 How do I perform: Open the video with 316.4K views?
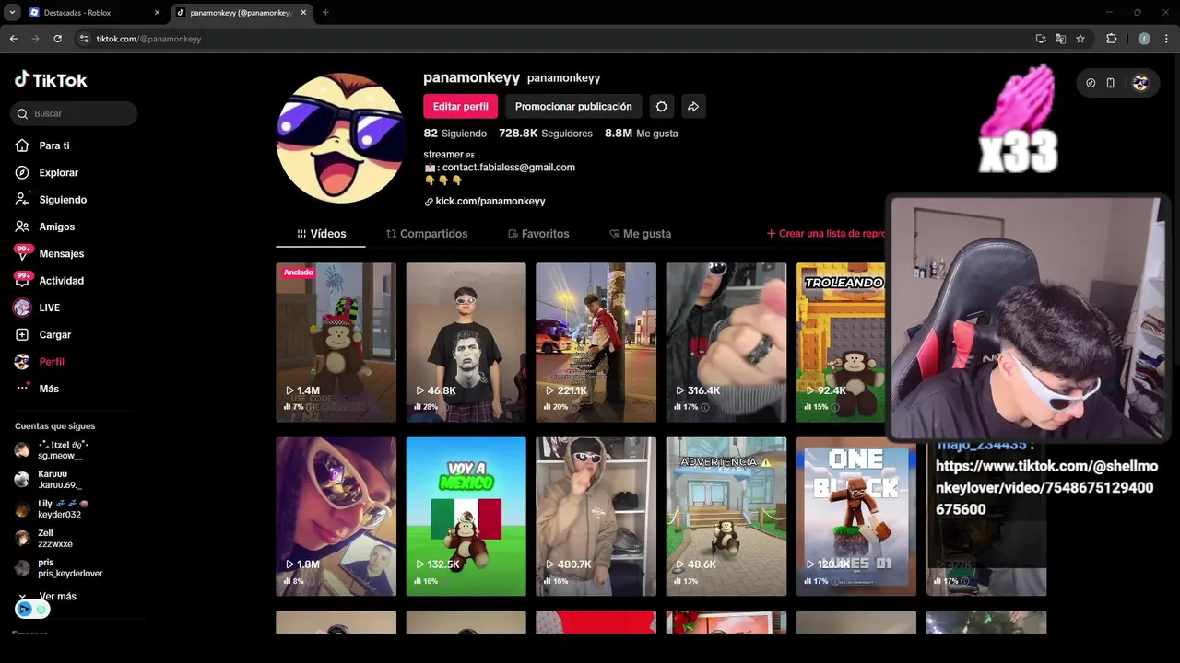click(x=726, y=343)
